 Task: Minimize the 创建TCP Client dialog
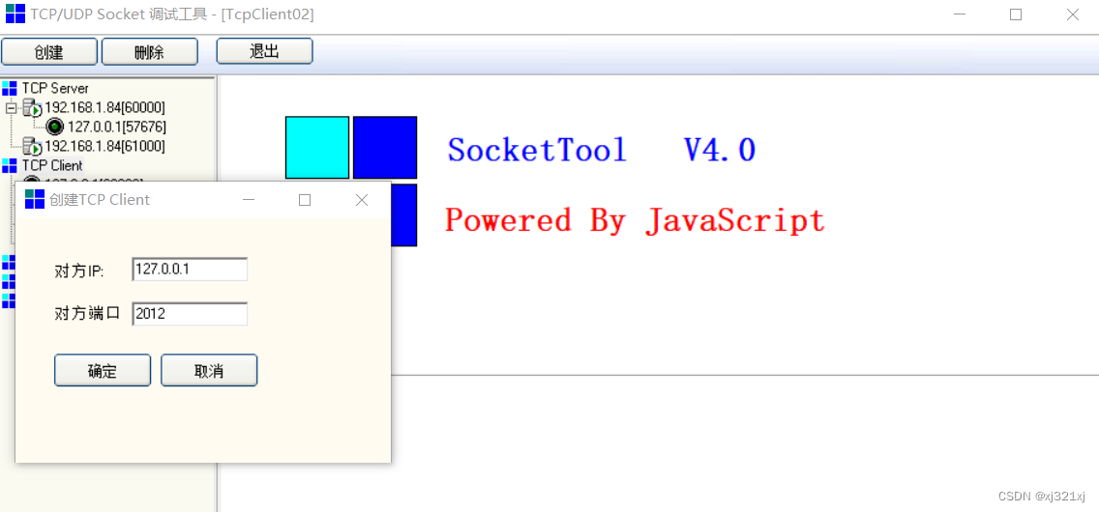248,200
